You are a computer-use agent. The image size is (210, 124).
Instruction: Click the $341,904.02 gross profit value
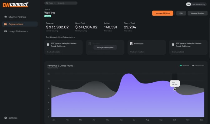pyautogui.click(x=86, y=27)
